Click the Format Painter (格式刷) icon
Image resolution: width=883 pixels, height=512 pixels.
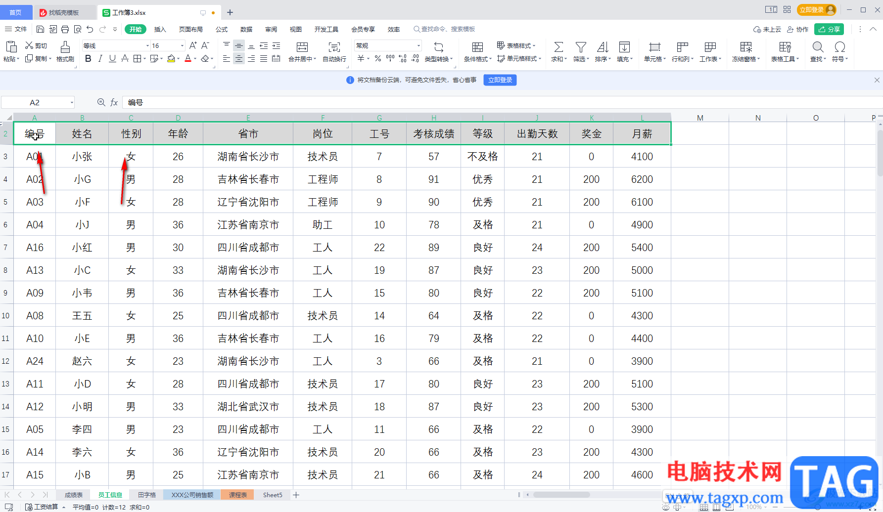65,47
